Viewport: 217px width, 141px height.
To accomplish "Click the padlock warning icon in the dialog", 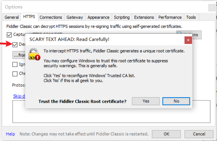I will (x=34, y=53).
